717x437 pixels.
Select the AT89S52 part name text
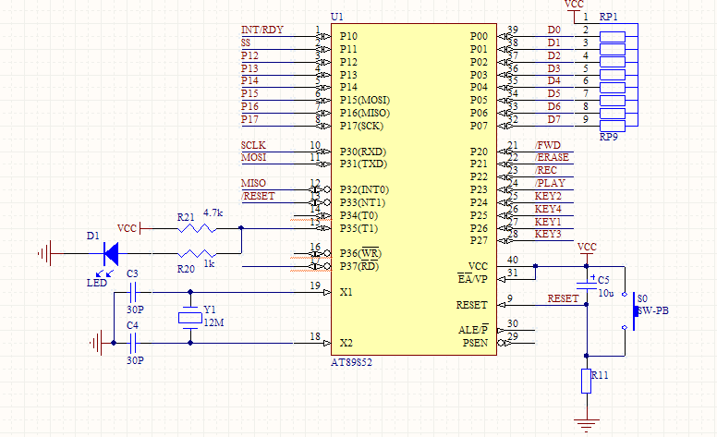[352, 362]
